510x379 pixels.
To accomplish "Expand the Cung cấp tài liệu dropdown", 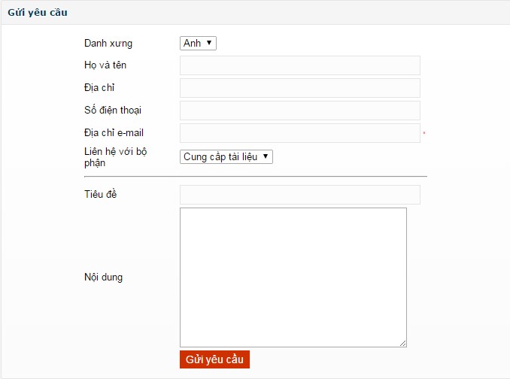I will click(x=226, y=157).
